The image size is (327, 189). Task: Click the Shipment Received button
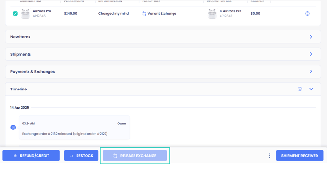click(300, 156)
